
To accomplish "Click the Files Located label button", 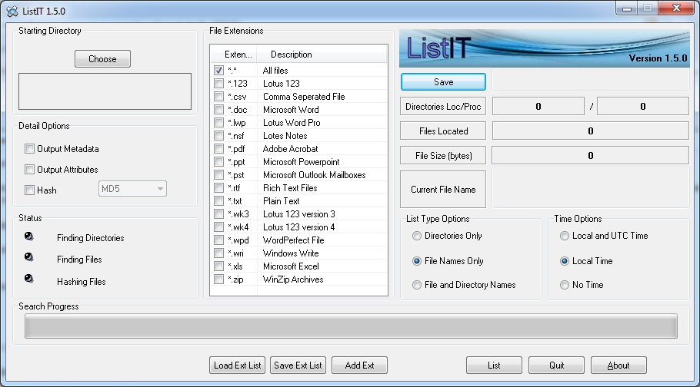I will coord(443,131).
